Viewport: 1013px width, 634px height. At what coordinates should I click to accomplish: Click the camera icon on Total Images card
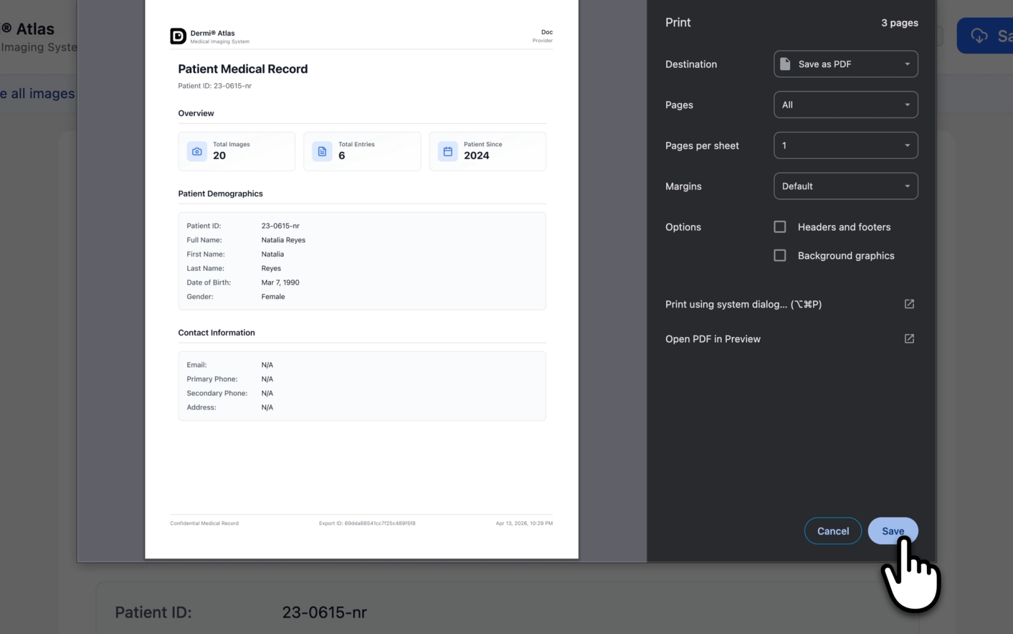click(x=197, y=151)
